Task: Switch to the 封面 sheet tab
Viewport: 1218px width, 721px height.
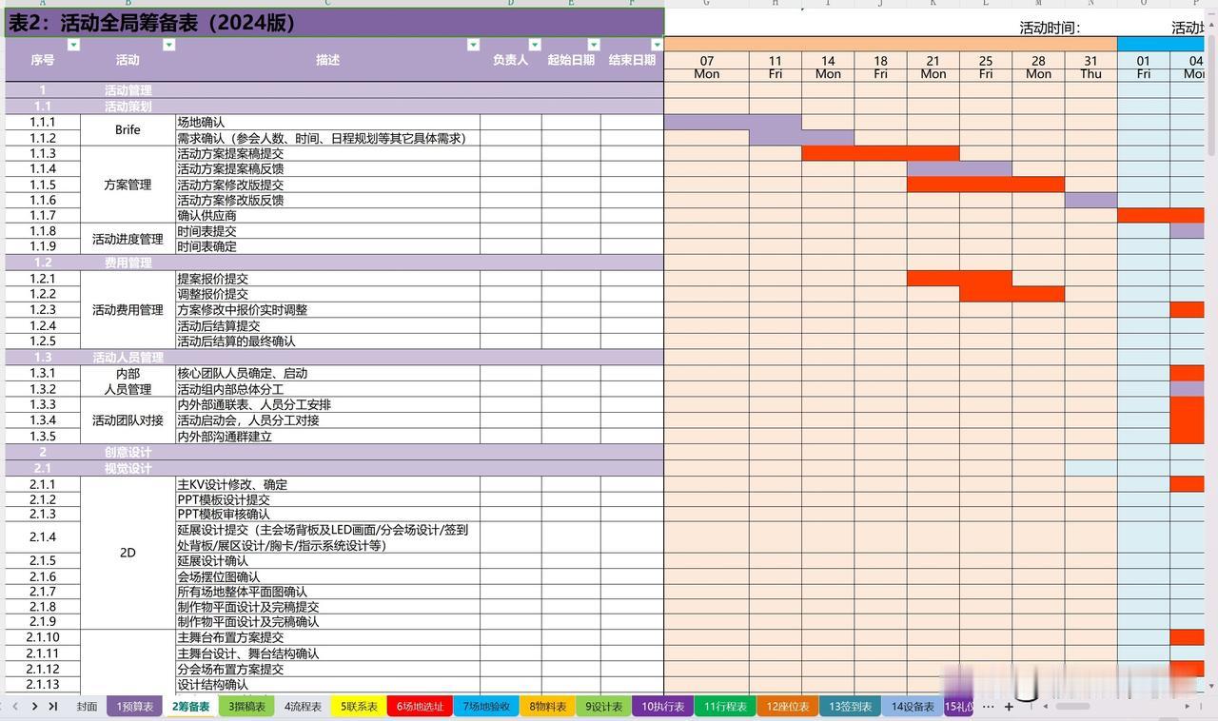Action: (x=87, y=707)
